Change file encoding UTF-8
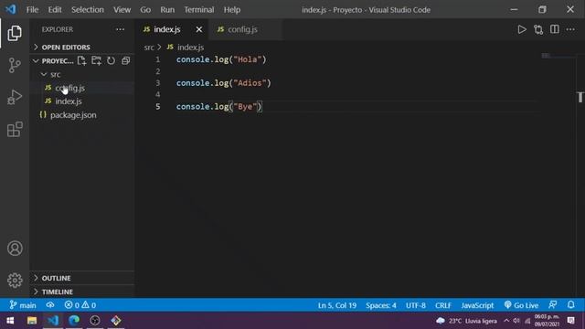The height and width of the screenshot is (329, 585). [x=416, y=305]
